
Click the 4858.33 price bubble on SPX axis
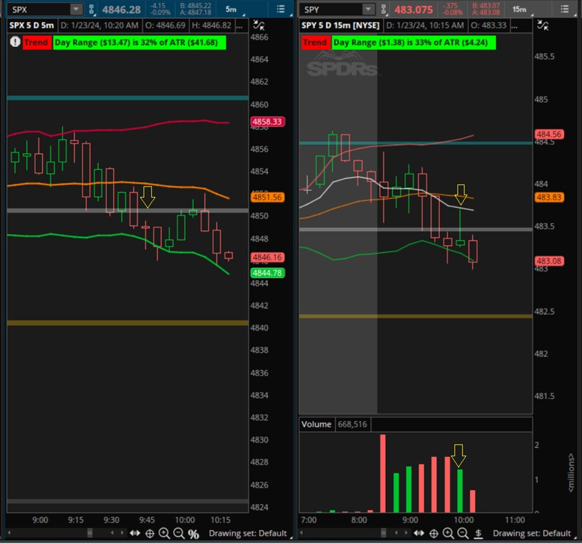268,122
